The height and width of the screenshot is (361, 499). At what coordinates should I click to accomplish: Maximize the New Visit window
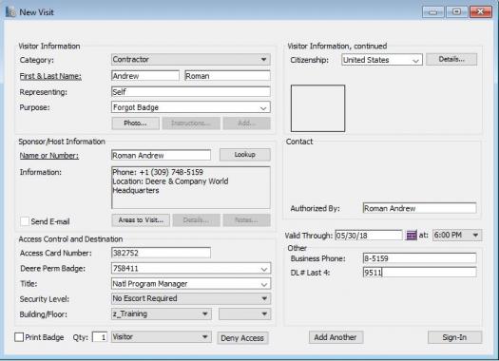coord(456,12)
